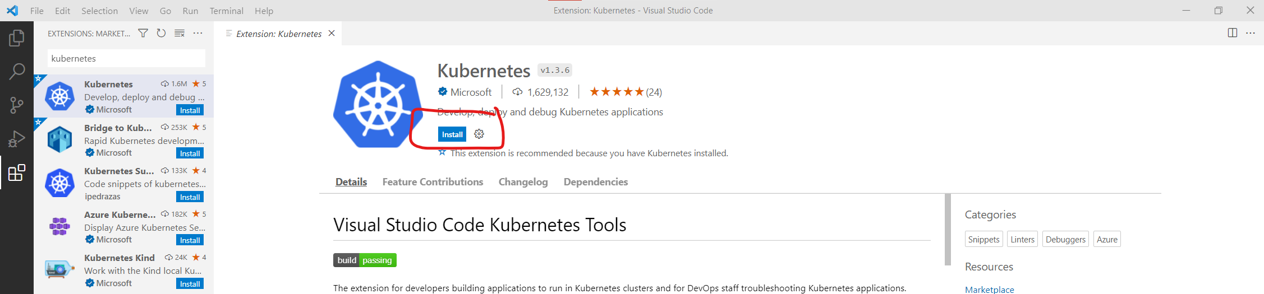The height and width of the screenshot is (294, 1264).
Task: Open the Search view icon
Action: 16,71
